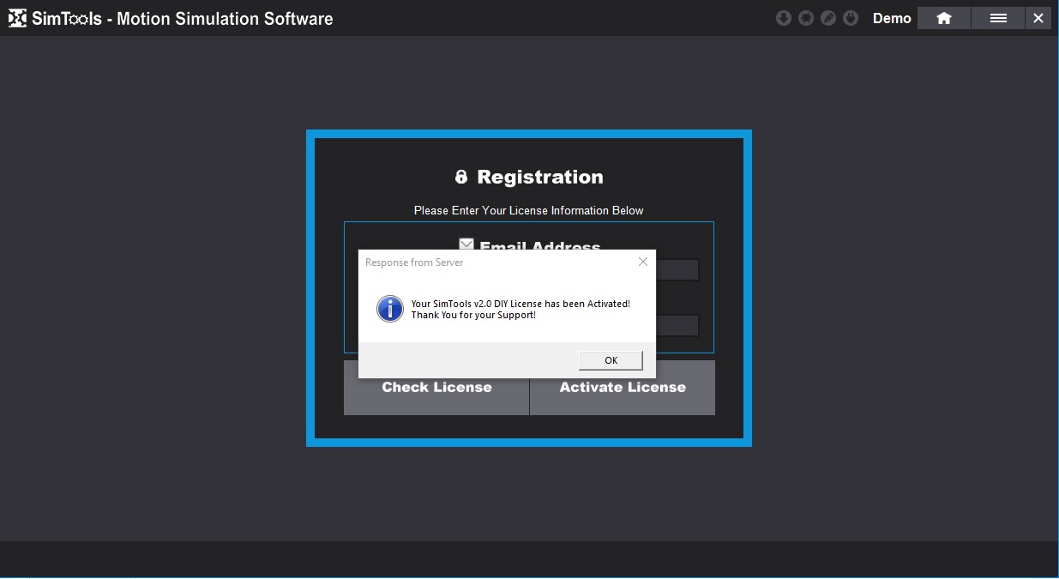The image size is (1059, 579).
Task: Click the padlock icon beside Registration
Action: 461,177
